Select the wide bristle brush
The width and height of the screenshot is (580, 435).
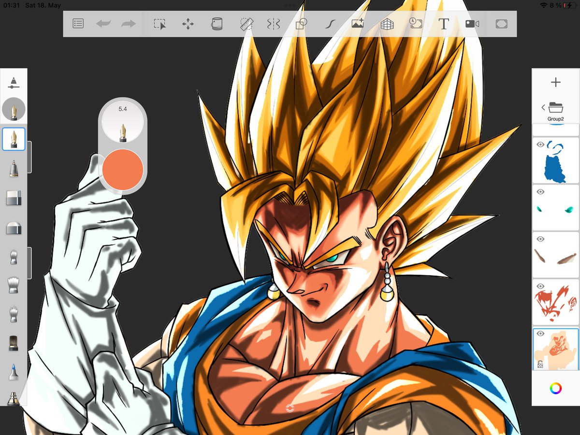(14, 285)
